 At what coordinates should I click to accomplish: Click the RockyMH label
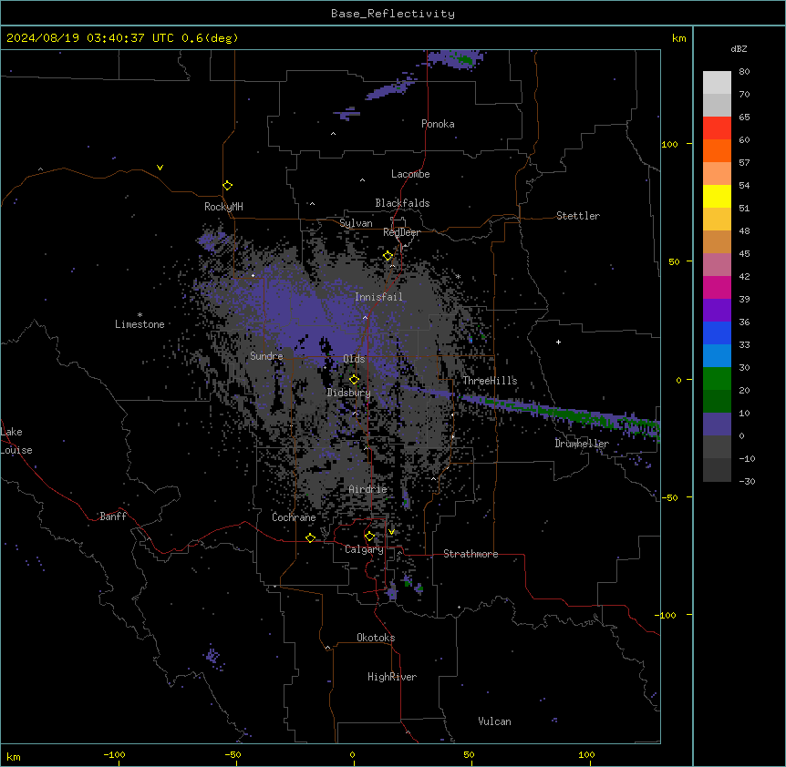coord(223,207)
